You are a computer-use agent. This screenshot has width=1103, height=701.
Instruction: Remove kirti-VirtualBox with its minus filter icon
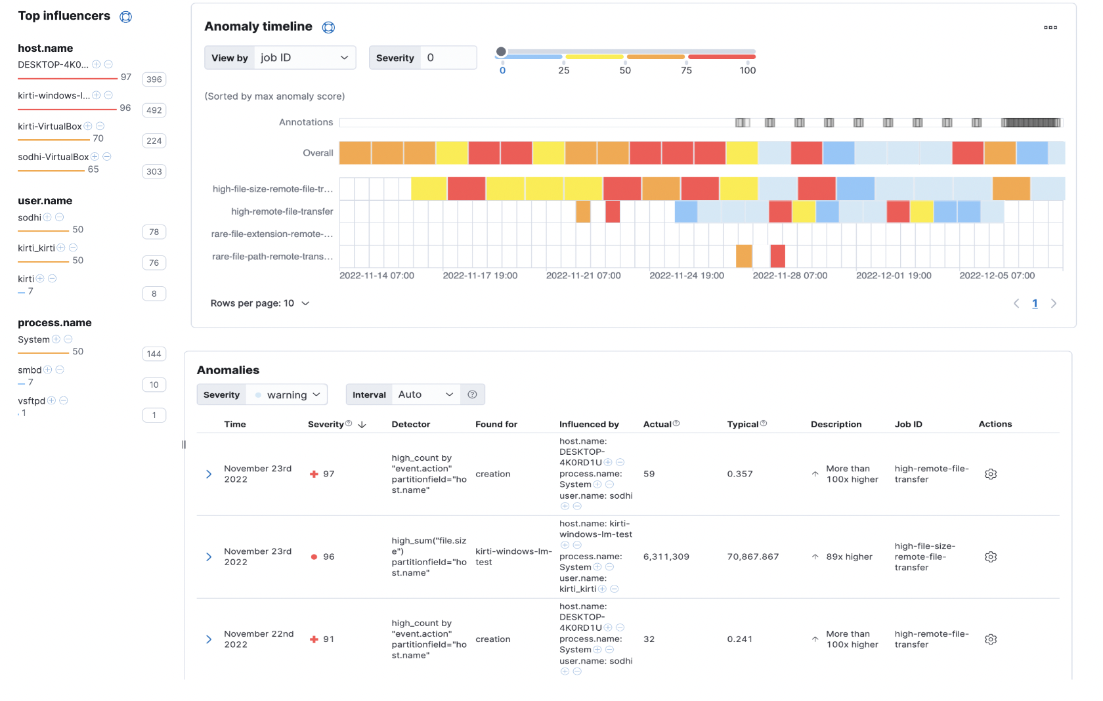[x=100, y=125]
